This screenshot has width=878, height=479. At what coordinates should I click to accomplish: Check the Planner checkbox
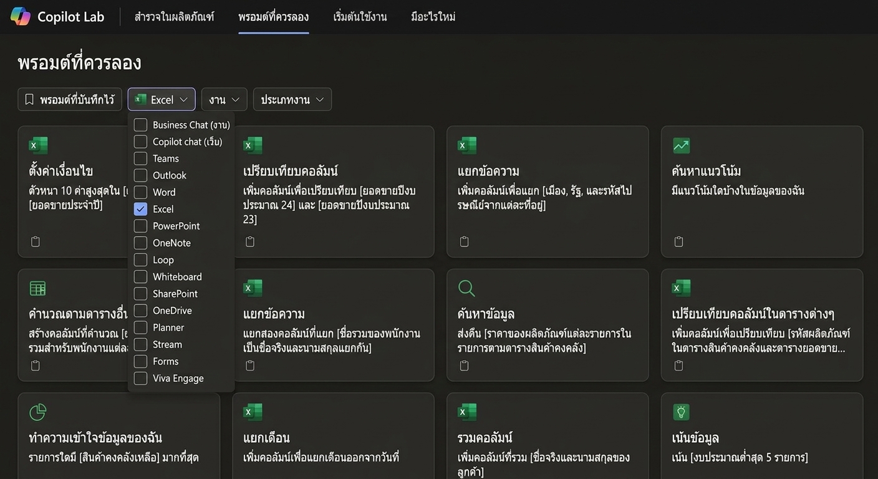(x=141, y=327)
